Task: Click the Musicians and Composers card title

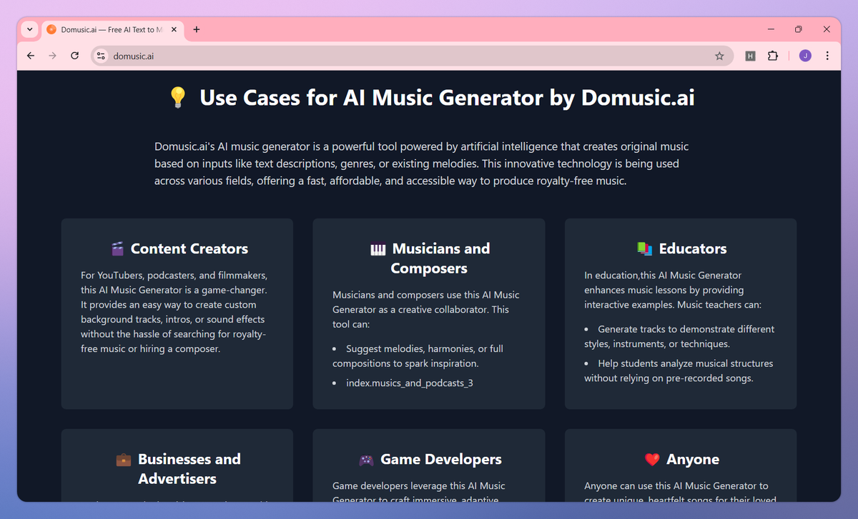Action: pos(440,258)
